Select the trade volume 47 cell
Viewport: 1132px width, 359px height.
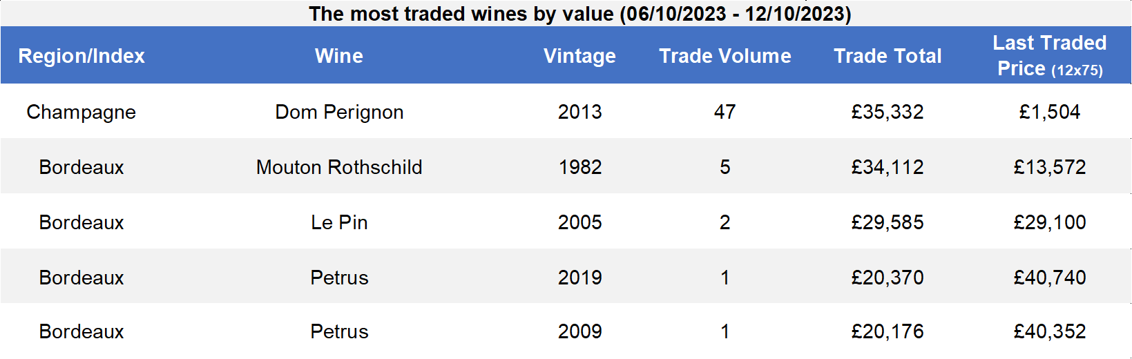coord(725,112)
